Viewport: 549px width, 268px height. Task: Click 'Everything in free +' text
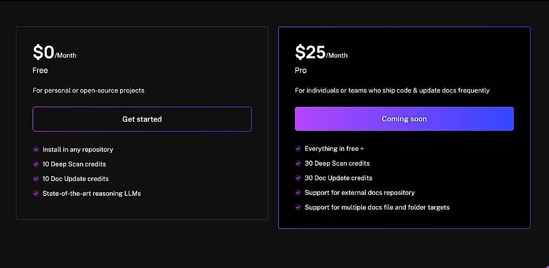coord(335,149)
